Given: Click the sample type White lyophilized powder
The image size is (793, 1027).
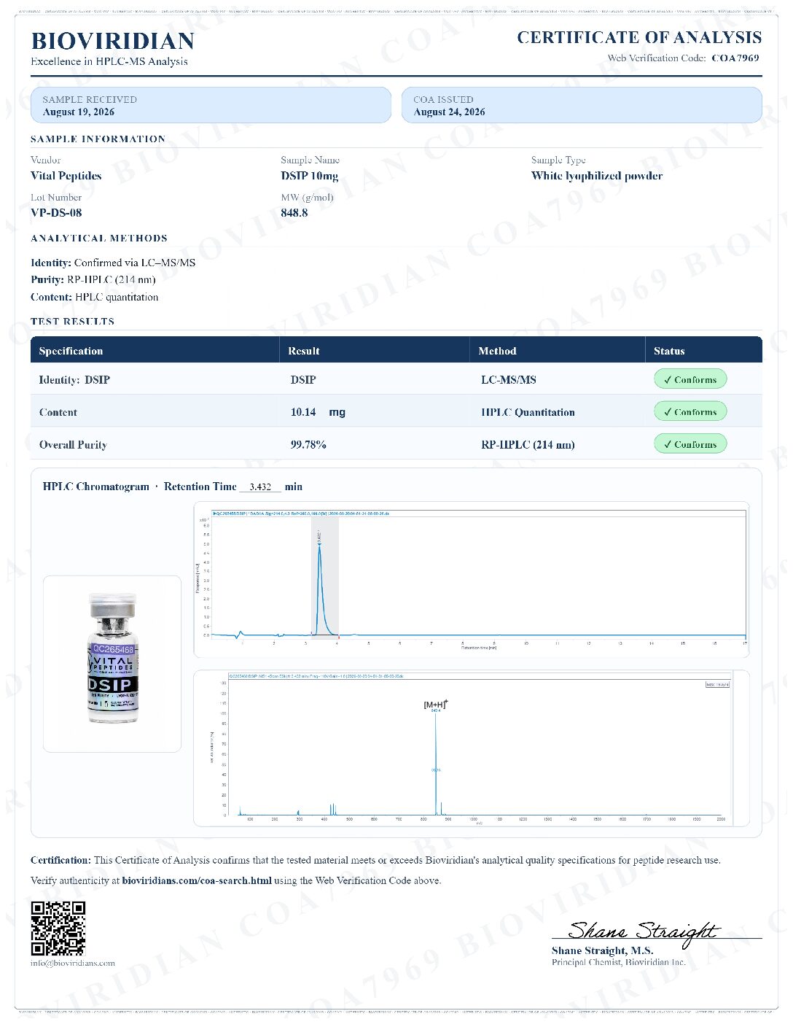Looking at the screenshot, I should tap(597, 176).
